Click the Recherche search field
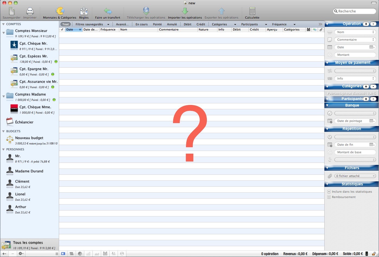Viewport: 379px width, 257px height. click(x=355, y=11)
